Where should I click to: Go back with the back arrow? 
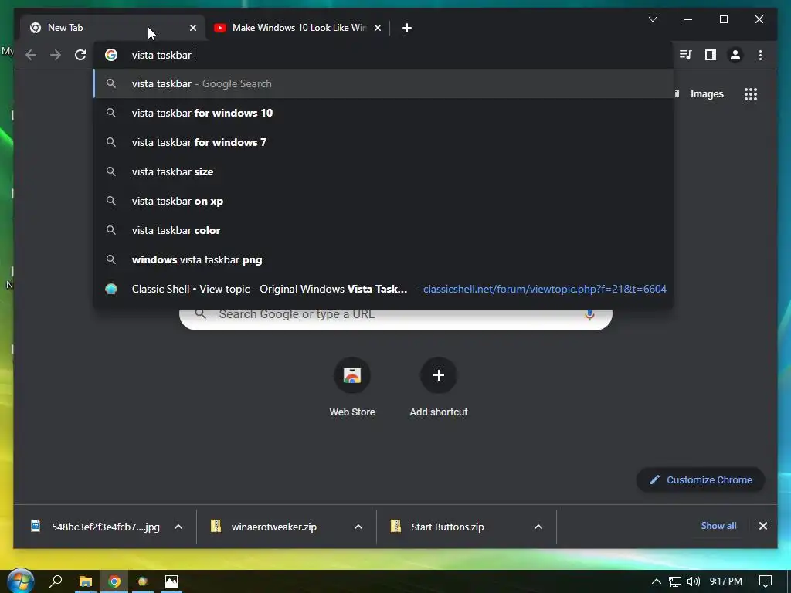(x=31, y=55)
